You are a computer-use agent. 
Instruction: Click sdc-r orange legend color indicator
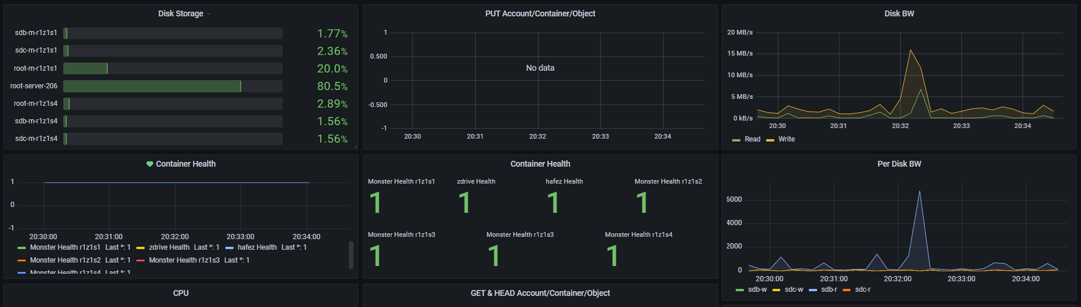(846, 290)
